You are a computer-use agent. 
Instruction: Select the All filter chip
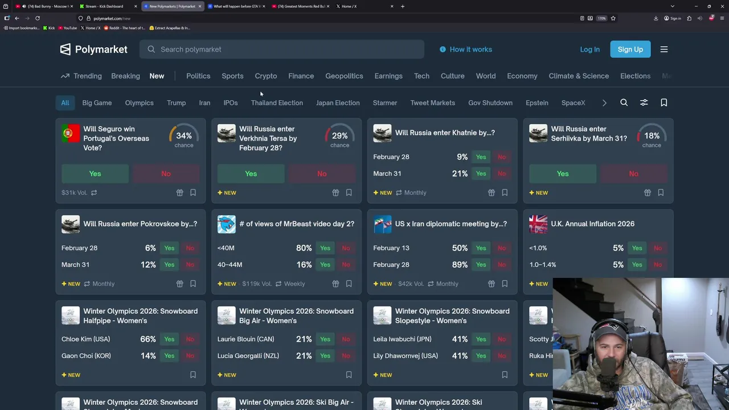point(65,102)
